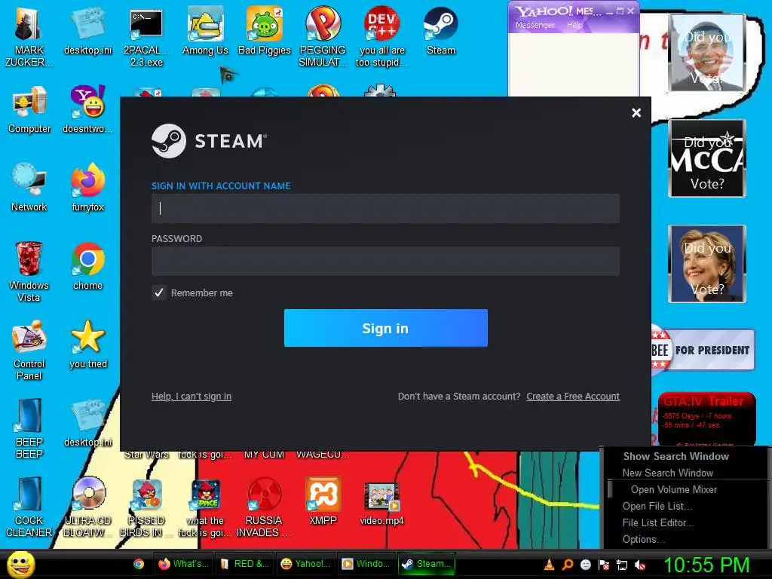
Task: Choose File List Editor... menu entry
Action: coord(657,523)
